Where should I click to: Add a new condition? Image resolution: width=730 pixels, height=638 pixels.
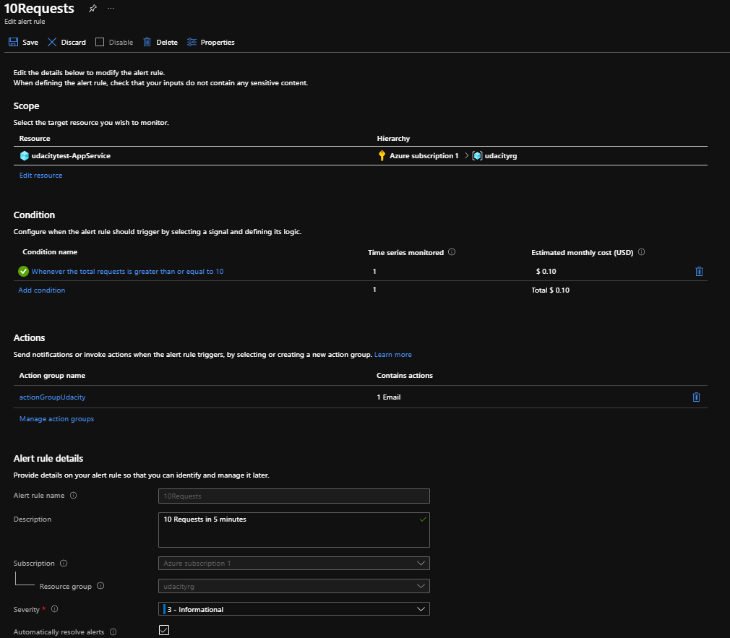click(x=41, y=290)
